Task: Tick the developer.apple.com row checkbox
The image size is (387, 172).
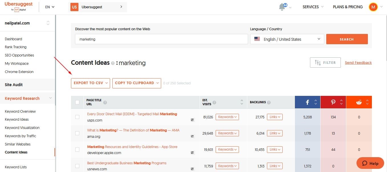Action: [x=77, y=149]
